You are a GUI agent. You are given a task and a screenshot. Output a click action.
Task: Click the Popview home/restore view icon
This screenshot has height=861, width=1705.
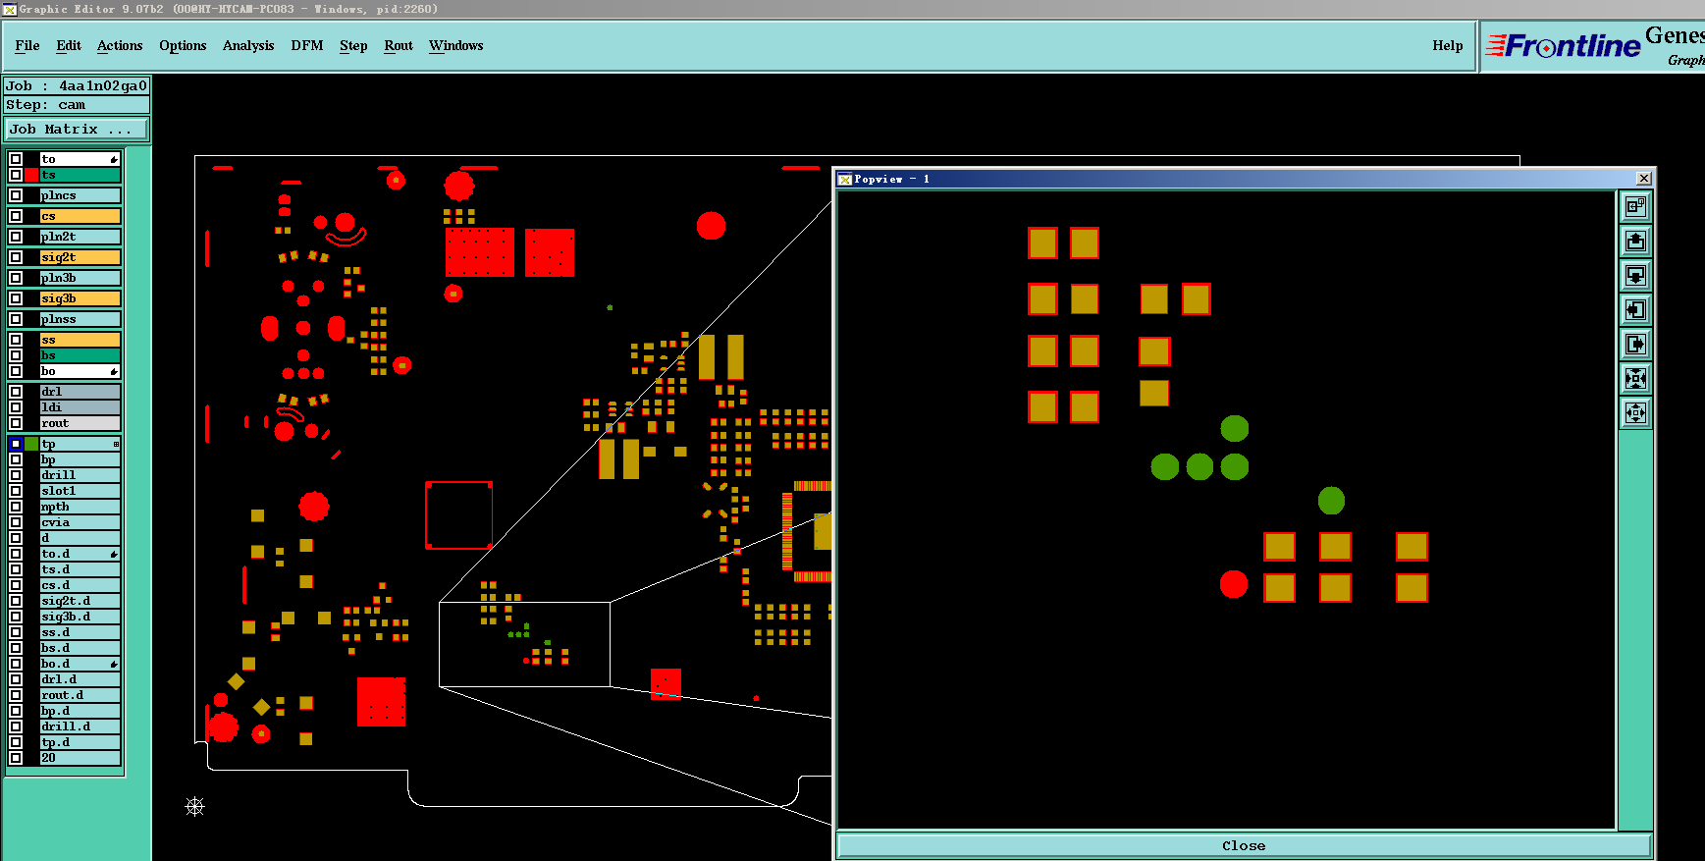pyautogui.click(x=1635, y=206)
